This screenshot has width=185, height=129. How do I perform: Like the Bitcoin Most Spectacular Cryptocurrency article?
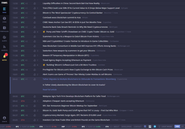(x=35, y=13)
